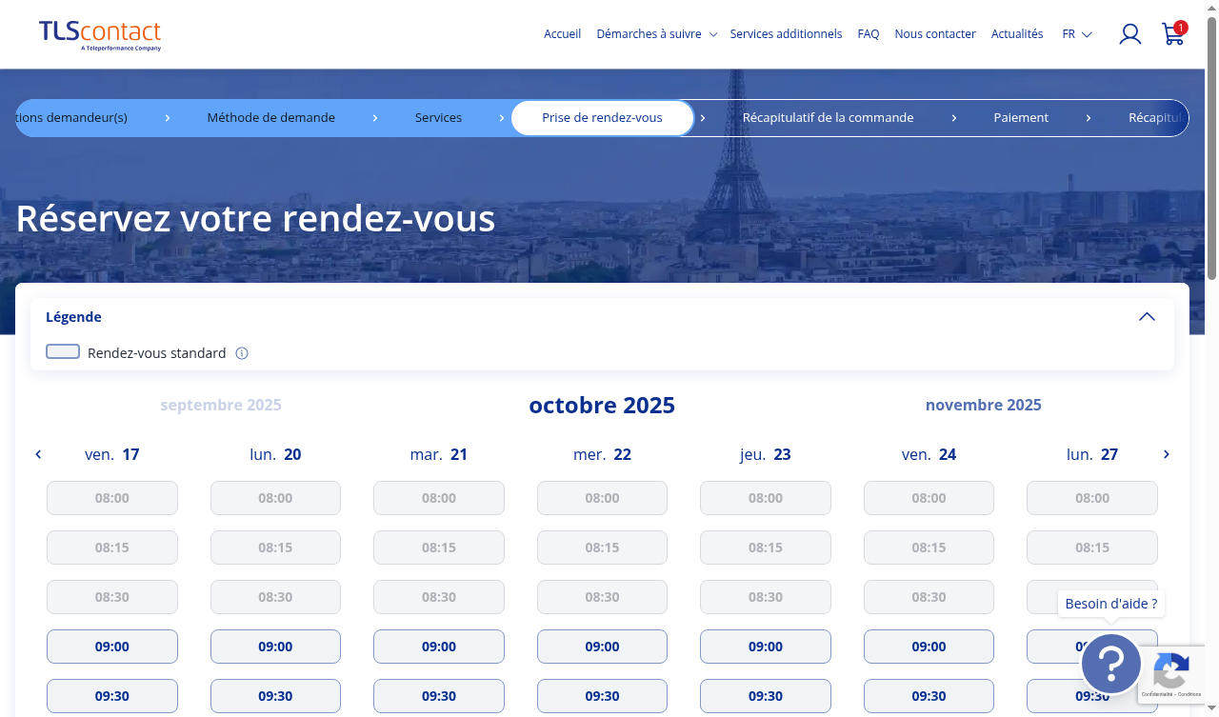Open the FR language dropdown
Image resolution: width=1219 pixels, height=717 pixels.
point(1077,34)
